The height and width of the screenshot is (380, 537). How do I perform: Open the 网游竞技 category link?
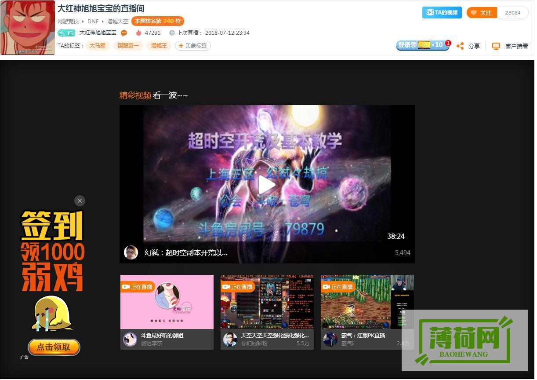68,21
